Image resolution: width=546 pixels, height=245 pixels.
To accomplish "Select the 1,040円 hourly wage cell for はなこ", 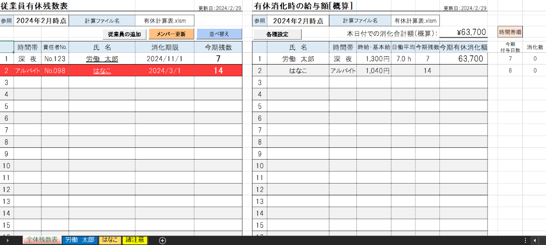I will [x=374, y=71].
